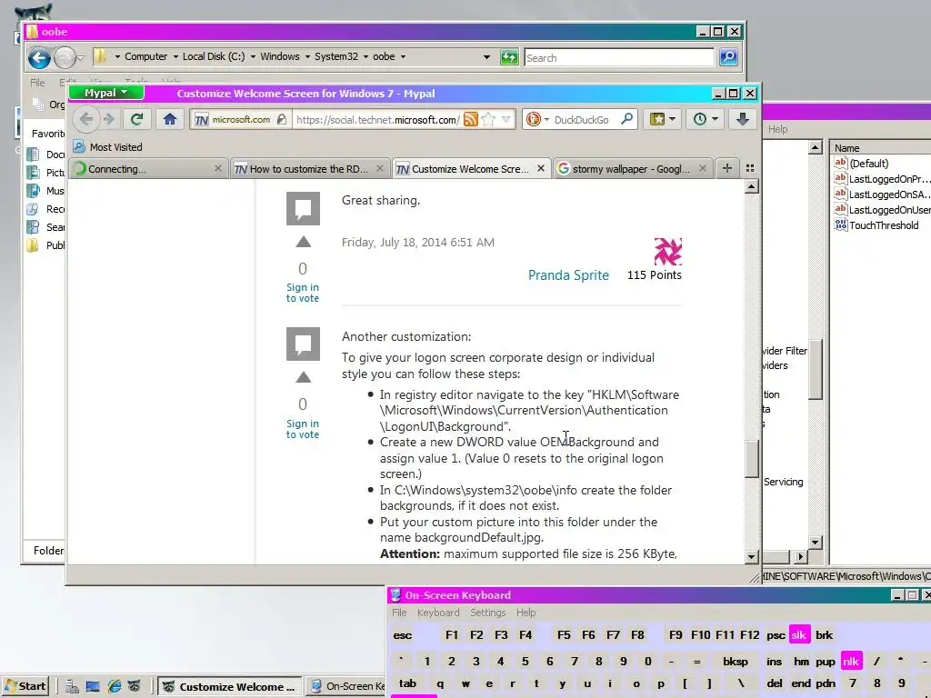Viewport: 931px width, 698px height.
Task: Click the Mypal scrollbar down arrow
Action: (x=752, y=557)
